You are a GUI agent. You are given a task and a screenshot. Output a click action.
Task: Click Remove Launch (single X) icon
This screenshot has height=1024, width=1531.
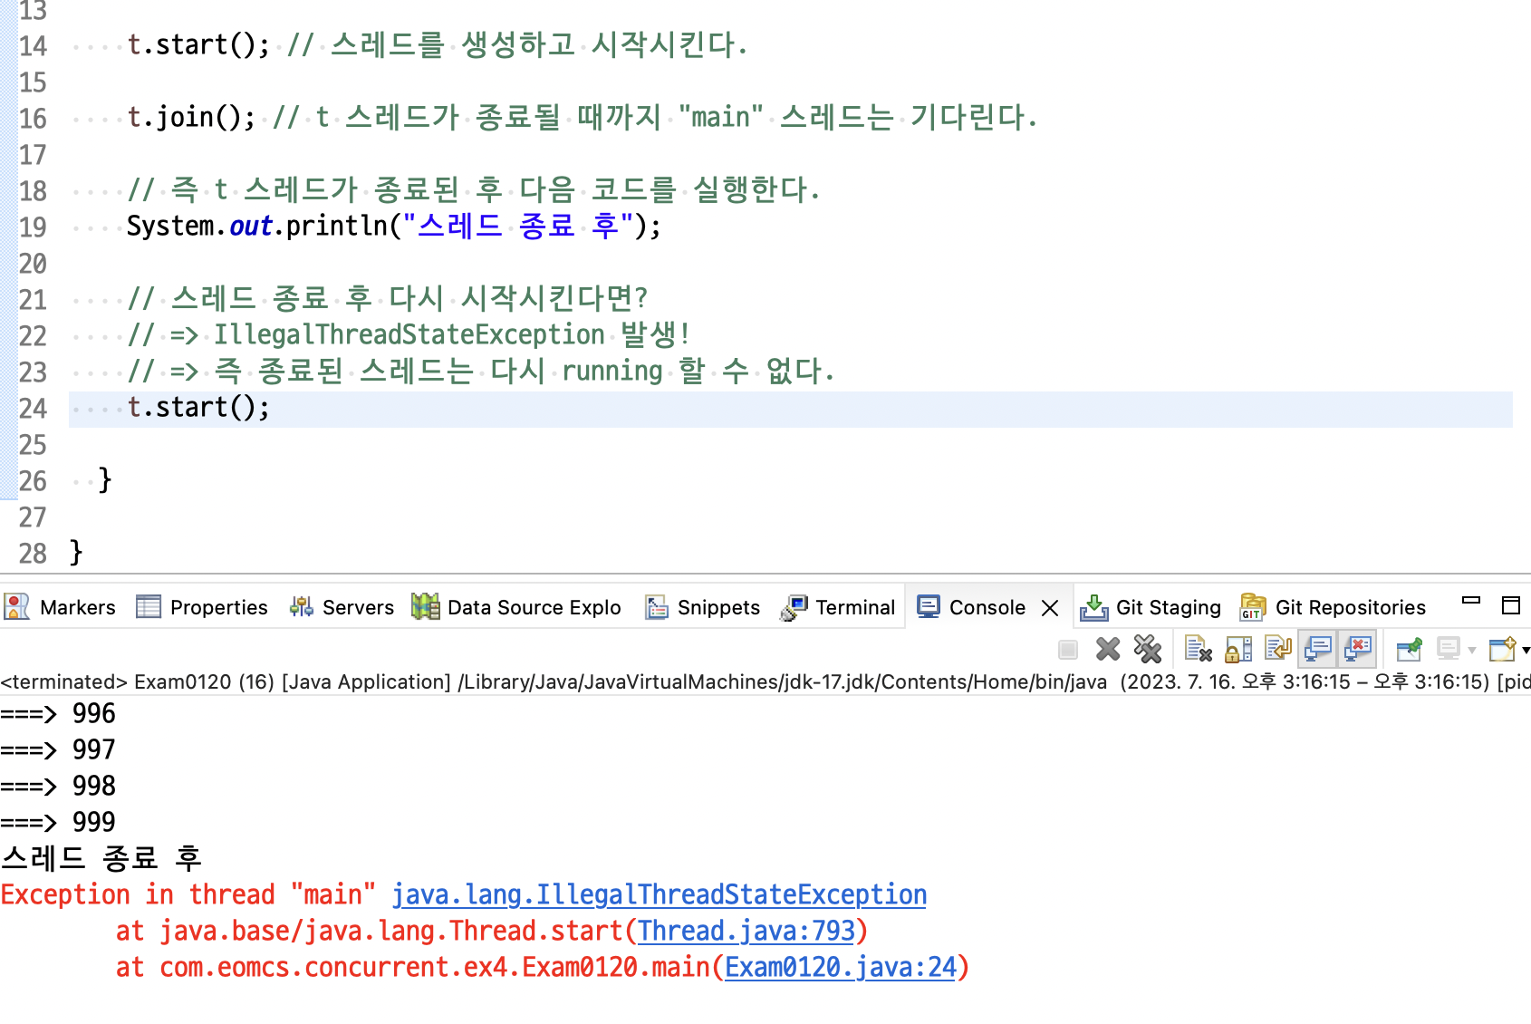pos(1108,649)
